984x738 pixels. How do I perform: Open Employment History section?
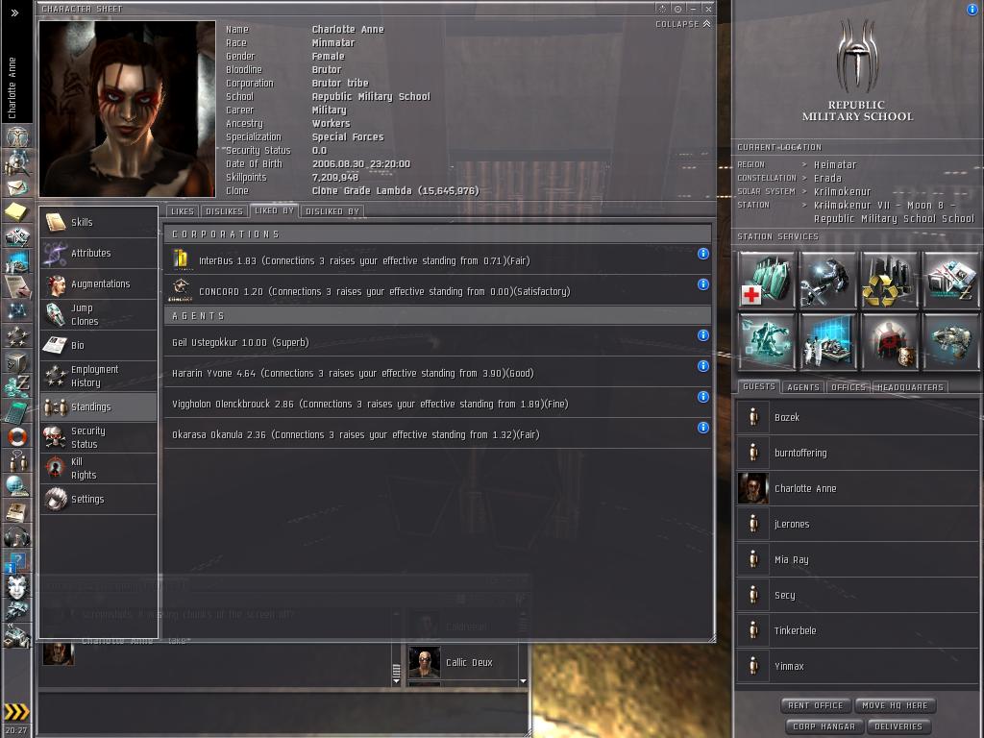99,376
